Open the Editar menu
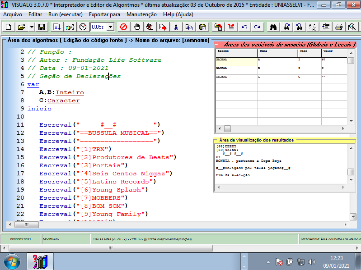 35,14
